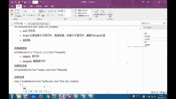Click the bullet list button
Image resolution: width=176 pixels, height=99 pixels.
40,11
